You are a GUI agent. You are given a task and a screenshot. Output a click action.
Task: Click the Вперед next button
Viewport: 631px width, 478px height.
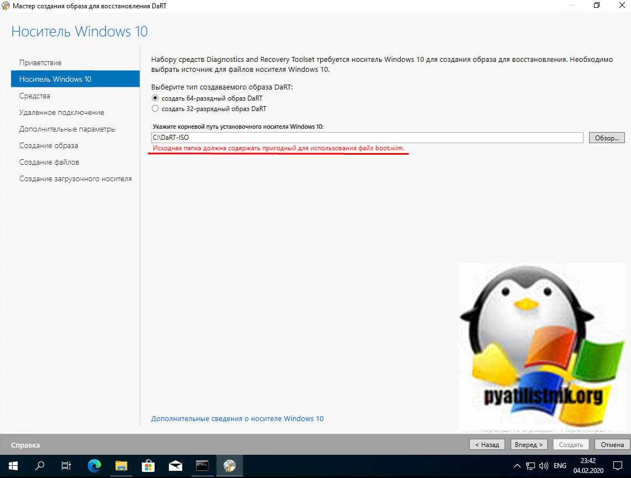tap(528, 445)
